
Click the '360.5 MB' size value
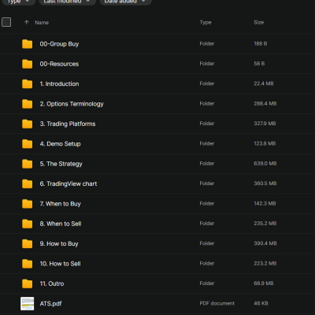[265, 183]
